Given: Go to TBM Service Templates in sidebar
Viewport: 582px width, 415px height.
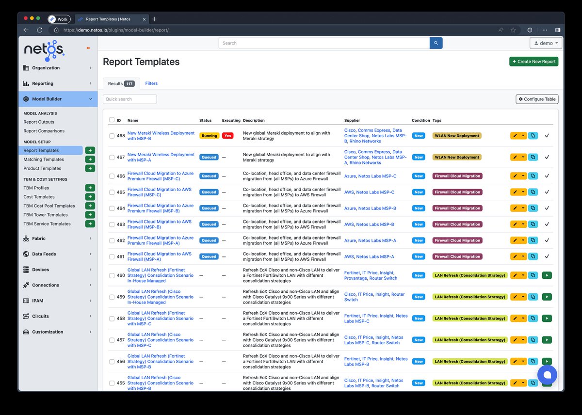Looking at the screenshot, I should [x=47, y=224].
